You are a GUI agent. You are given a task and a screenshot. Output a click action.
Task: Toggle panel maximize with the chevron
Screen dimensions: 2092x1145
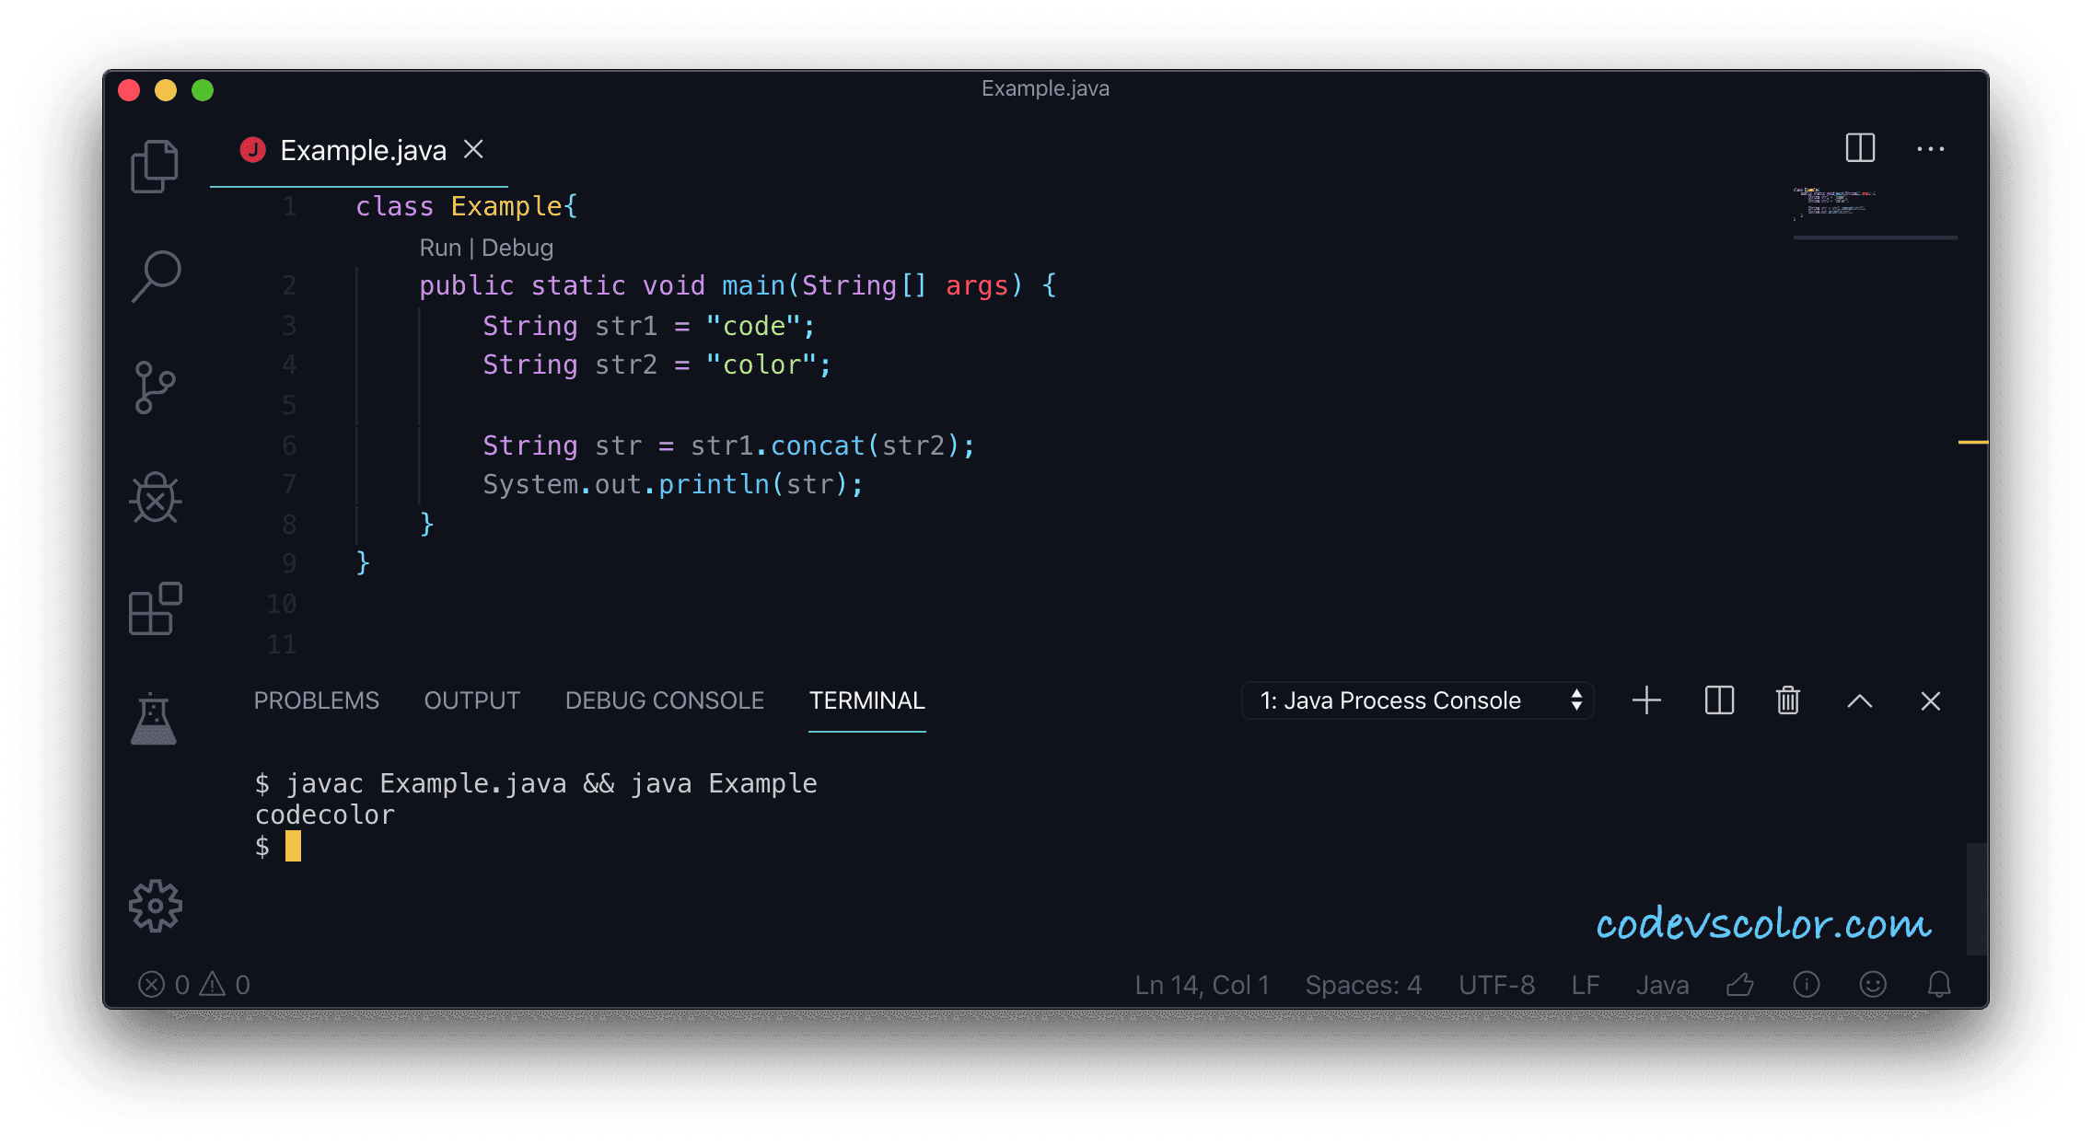pos(1859,700)
